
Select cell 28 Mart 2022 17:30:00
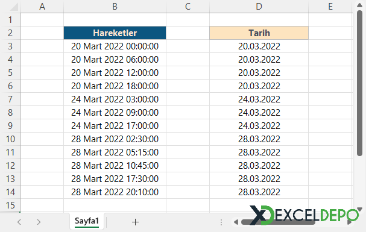[115, 179]
